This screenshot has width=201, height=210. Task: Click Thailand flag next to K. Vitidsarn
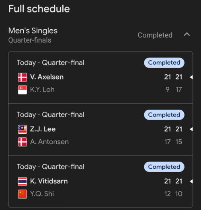point(23,181)
